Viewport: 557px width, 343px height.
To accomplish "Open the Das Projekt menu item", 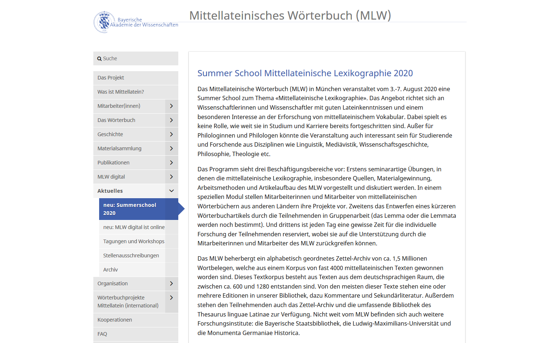I will [136, 78].
